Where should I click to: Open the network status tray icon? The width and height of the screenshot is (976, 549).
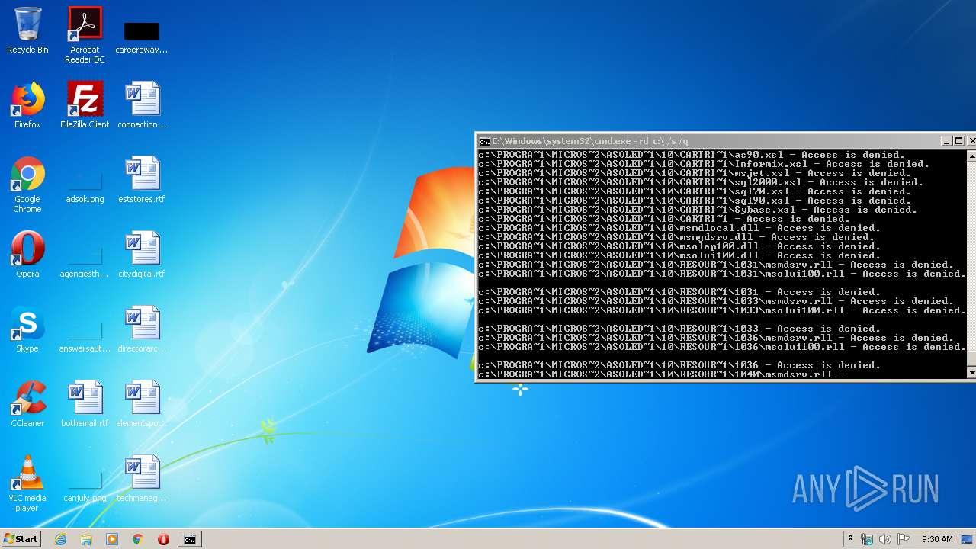867,539
